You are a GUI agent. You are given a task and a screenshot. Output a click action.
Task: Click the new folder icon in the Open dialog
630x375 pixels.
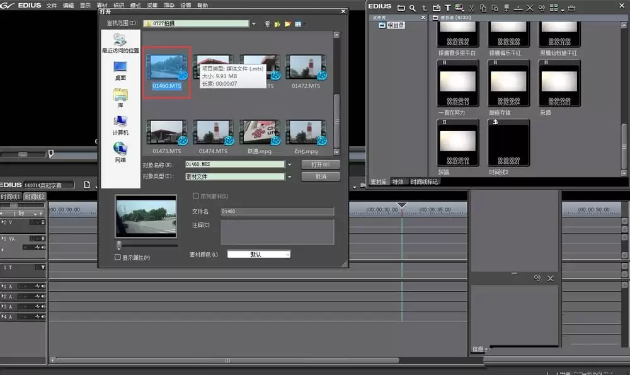coord(288,24)
